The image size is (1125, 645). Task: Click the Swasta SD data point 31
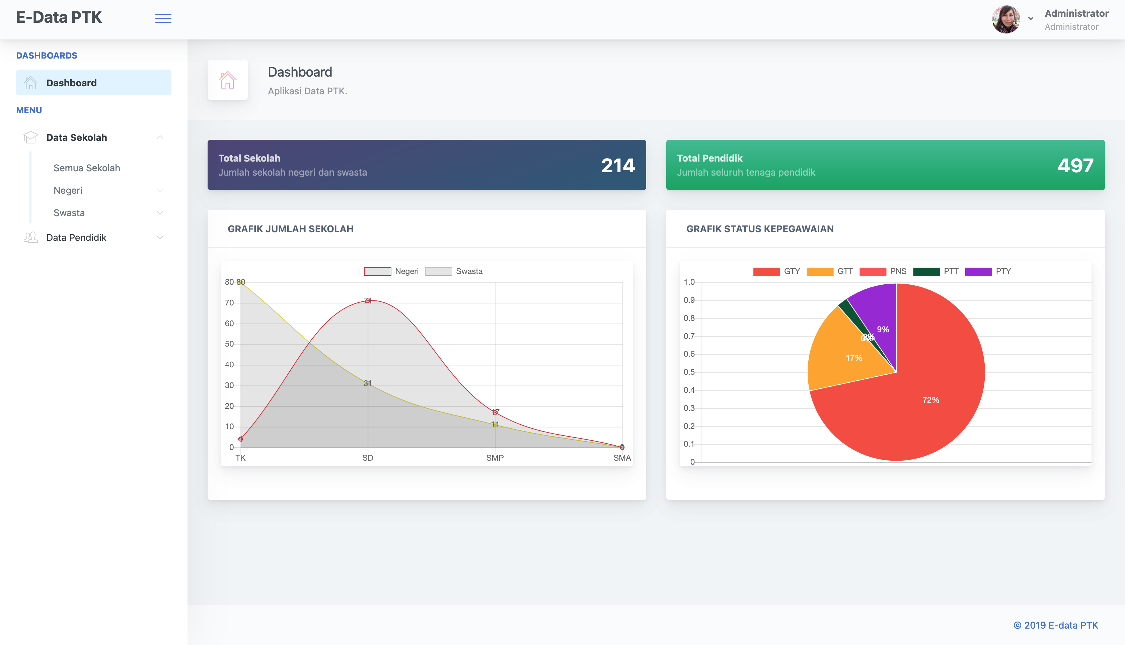pyautogui.click(x=368, y=383)
